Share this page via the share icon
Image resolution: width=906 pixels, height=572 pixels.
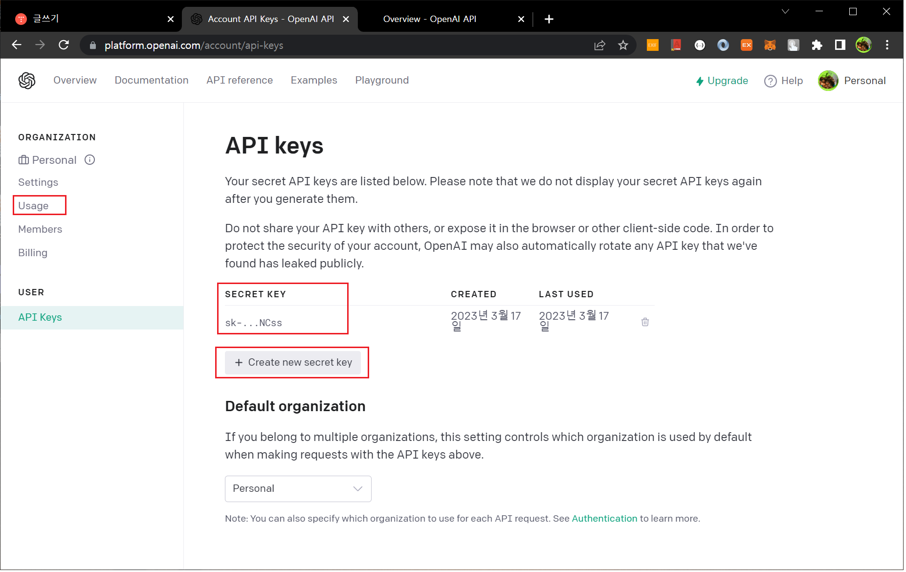pyautogui.click(x=599, y=45)
